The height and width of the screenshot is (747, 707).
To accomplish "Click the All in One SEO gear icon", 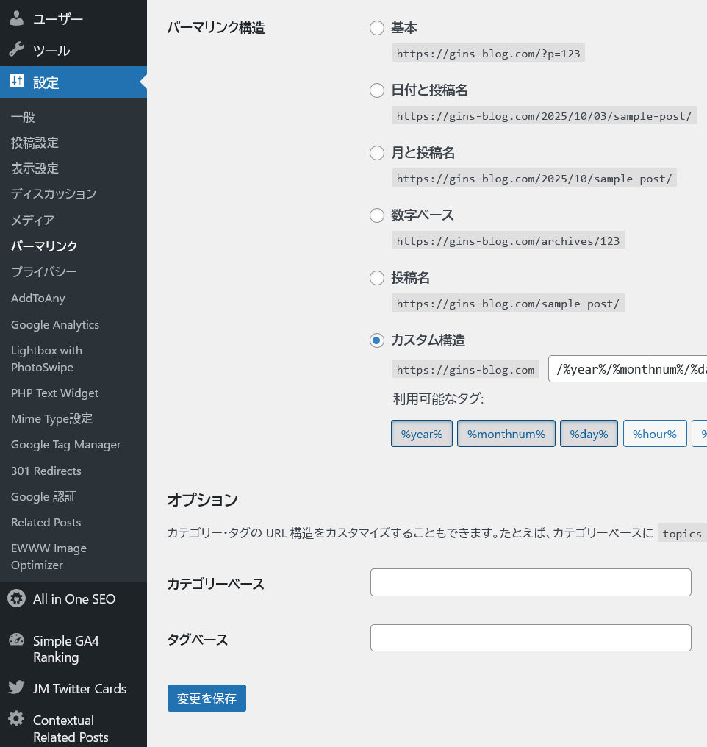I will point(16,598).
